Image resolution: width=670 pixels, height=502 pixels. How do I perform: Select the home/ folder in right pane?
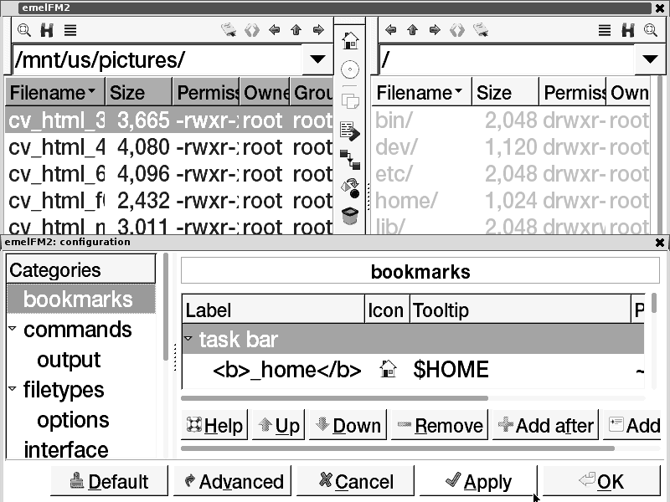tap(511, 201)
